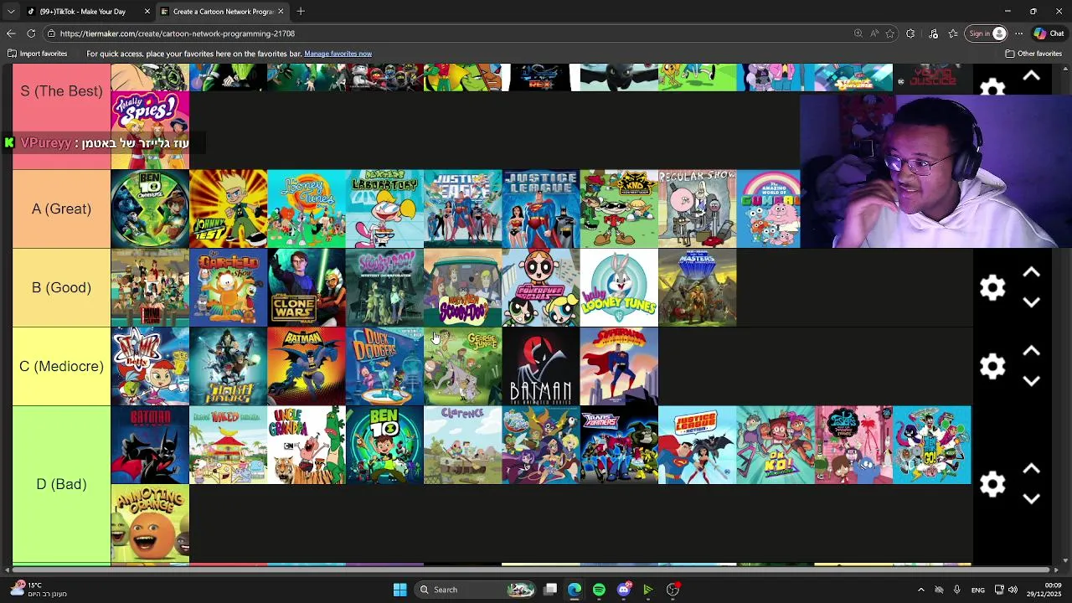Screen dimensions: 1072x603
Task: Open the Manage favorites now link
Action: (x=338, y=54)
